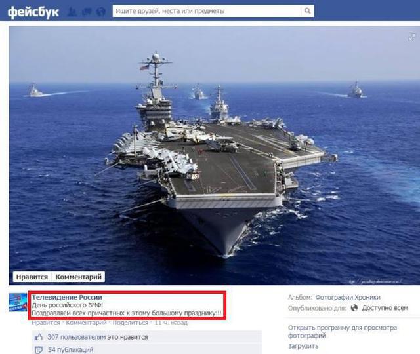Open the Фотографии Хроники album link
Viewport: 420px width, 354px height.
coord(348,297)
